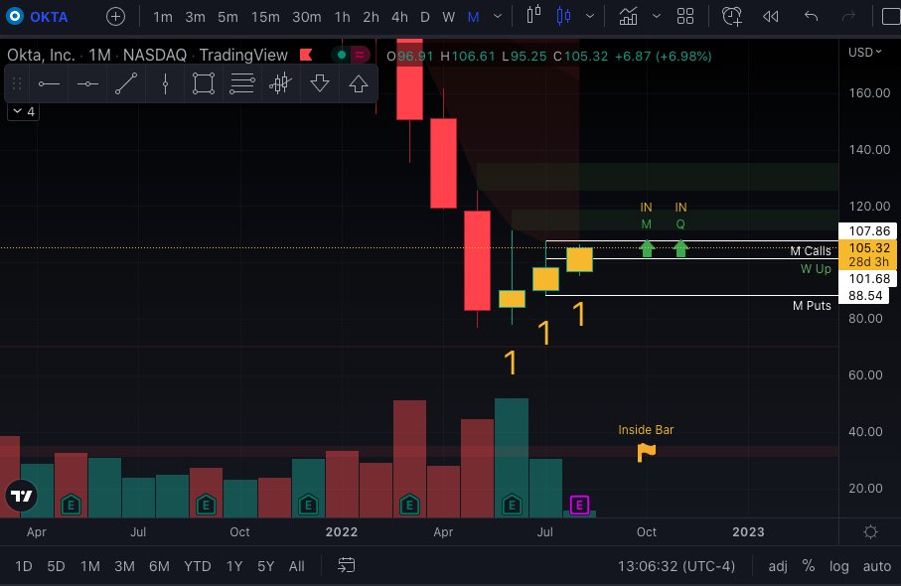901x586 pixels.
Task: Set date range to 6M
Action: coord(159,566)
